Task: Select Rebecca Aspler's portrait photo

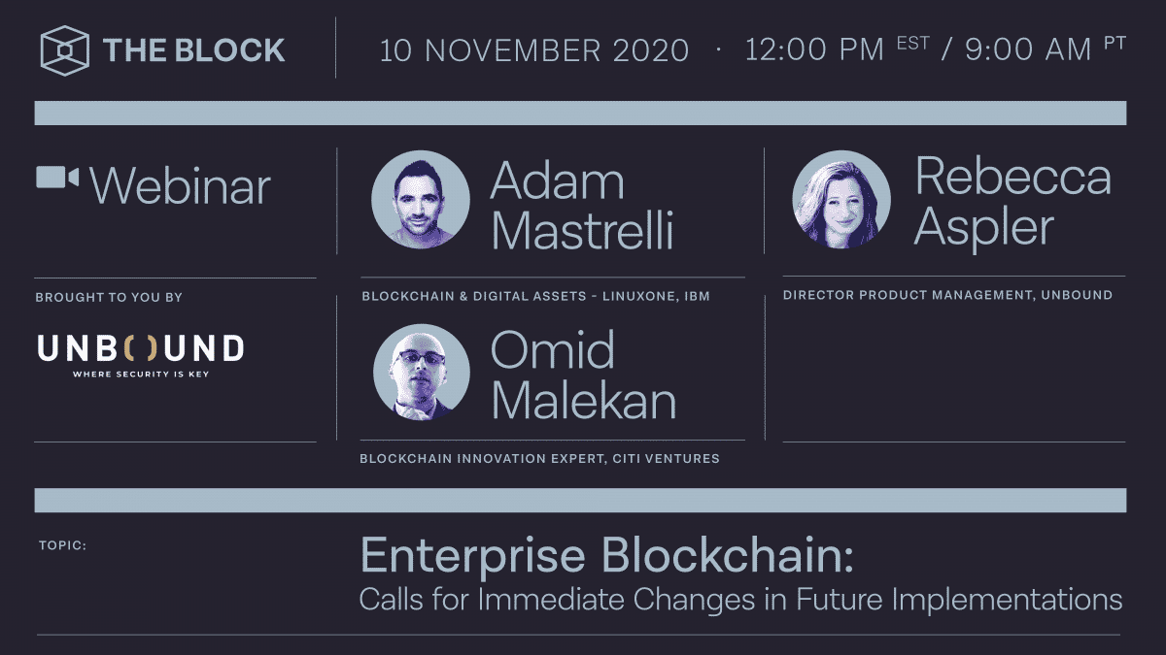Action: click(841, 199)
